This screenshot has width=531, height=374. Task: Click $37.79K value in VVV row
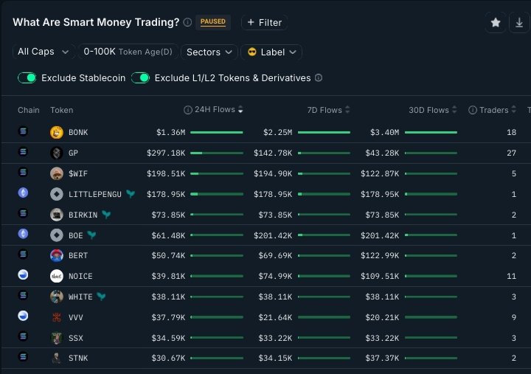168,317
